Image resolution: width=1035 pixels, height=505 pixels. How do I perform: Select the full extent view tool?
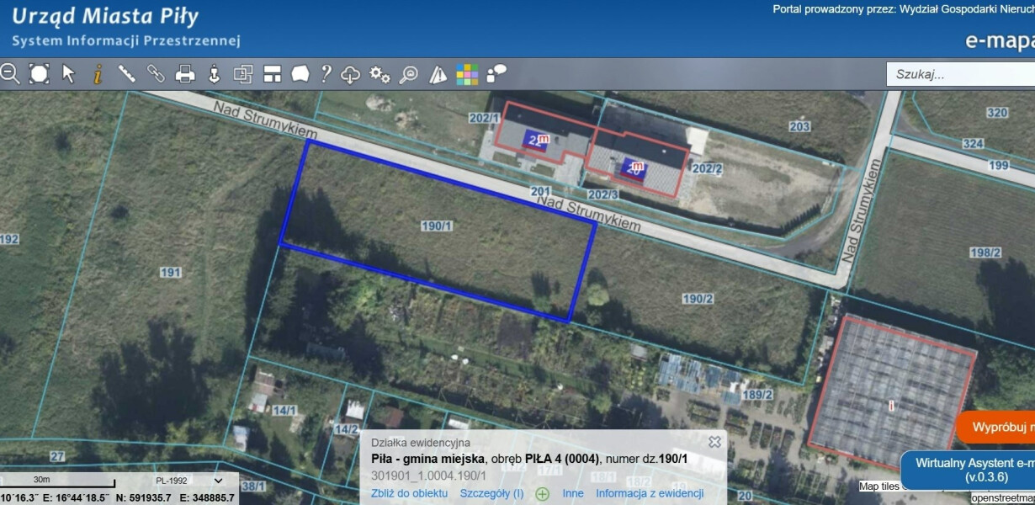click(40, 74)
